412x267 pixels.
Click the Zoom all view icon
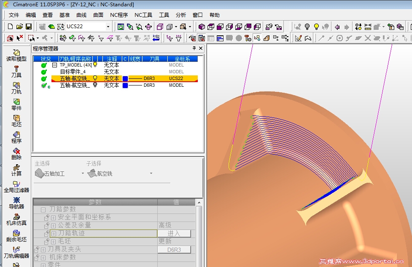[x=121, y=27]
